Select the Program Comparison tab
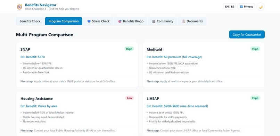Viewport: 280px width, 136px height. pos(64,21)
